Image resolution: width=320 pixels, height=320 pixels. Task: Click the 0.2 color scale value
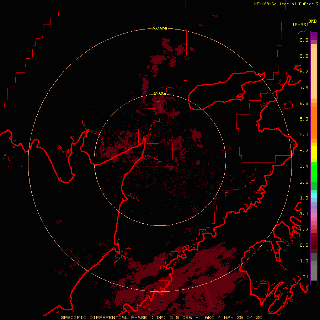coord(304,230)
